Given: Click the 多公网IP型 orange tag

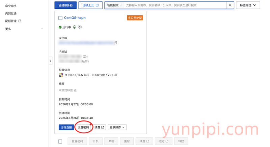Looking at the screenshot, I should (x=135, y=18).
